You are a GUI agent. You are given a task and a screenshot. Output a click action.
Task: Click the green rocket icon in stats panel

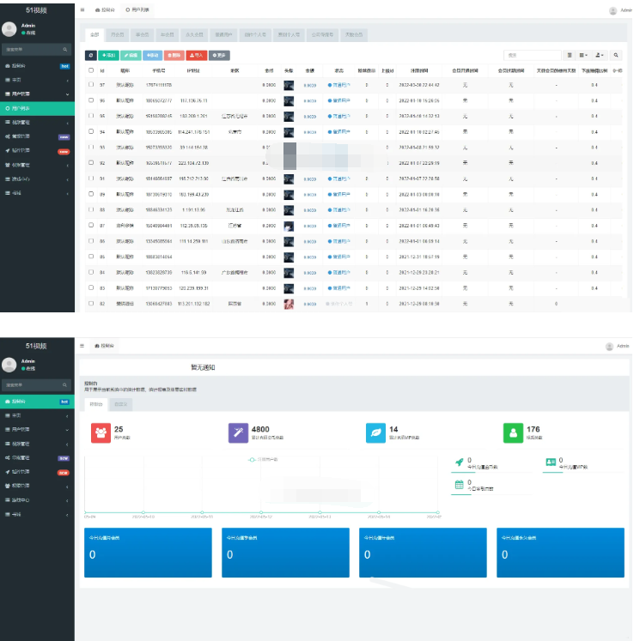tap(459, 463)
